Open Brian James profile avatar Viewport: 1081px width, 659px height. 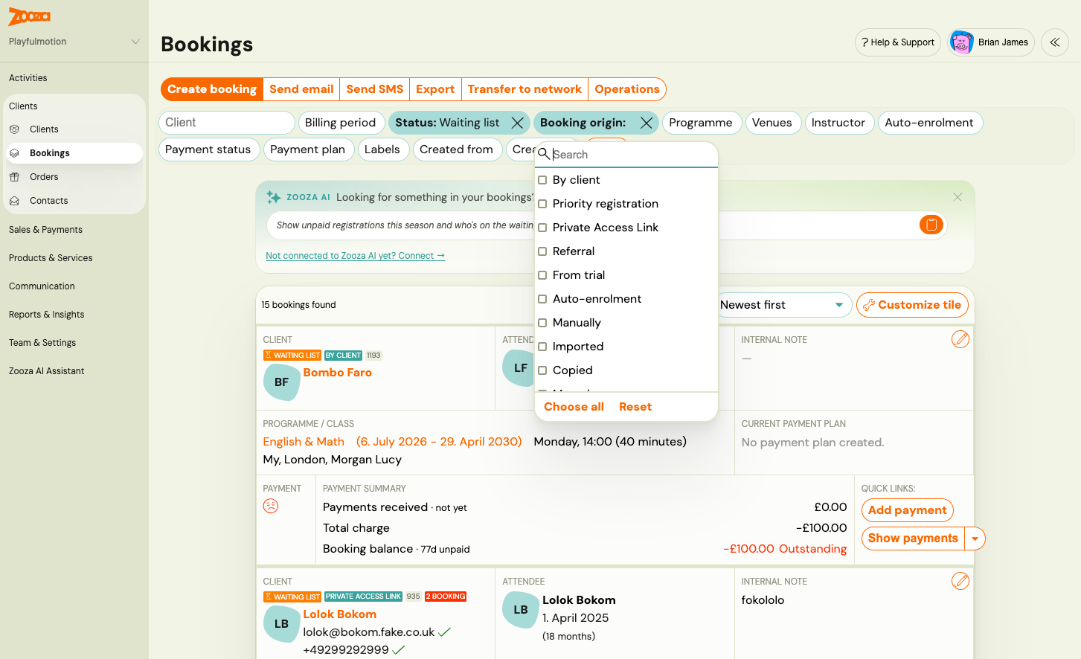point(961,42)
